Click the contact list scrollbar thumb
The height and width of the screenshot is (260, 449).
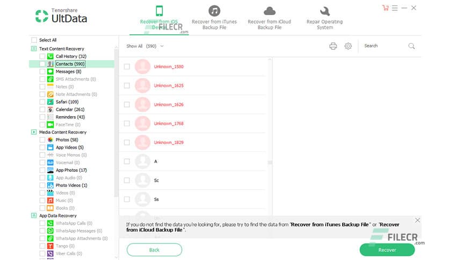point(270,163)
